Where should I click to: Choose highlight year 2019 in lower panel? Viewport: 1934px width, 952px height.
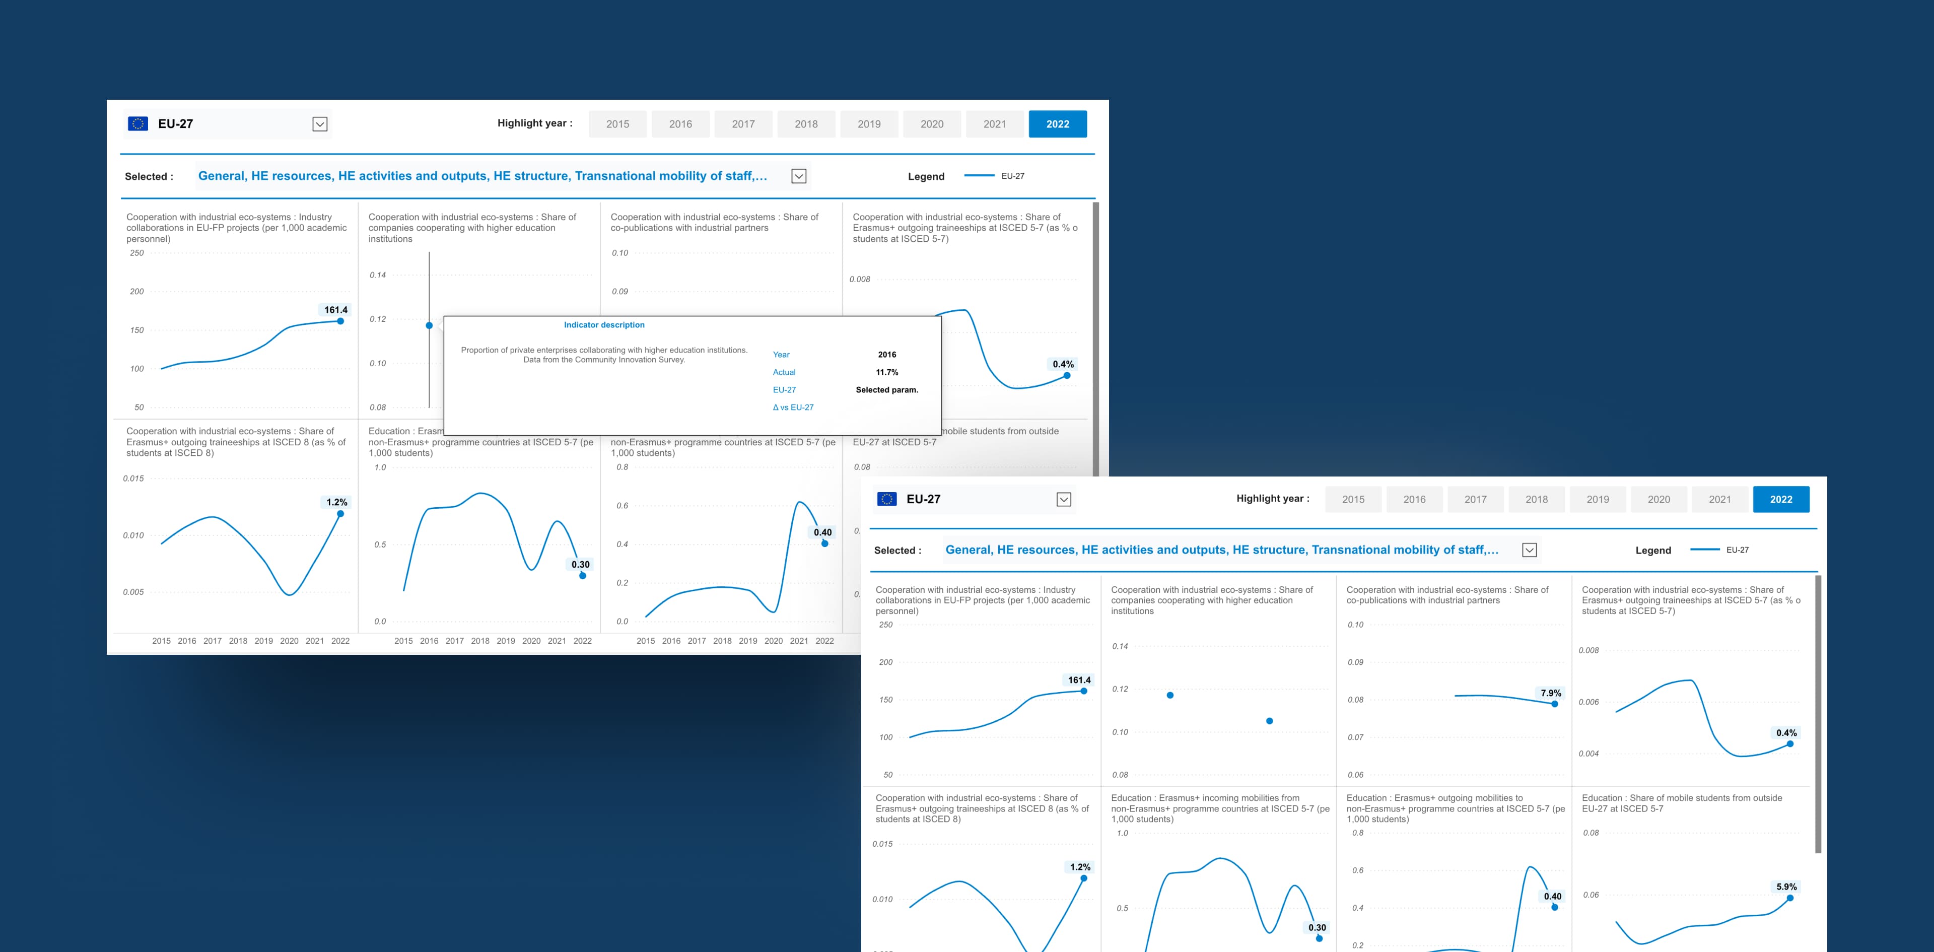pos(1597,499)
